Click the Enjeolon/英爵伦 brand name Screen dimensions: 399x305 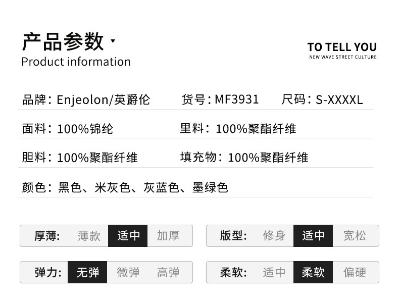(104, 99)
